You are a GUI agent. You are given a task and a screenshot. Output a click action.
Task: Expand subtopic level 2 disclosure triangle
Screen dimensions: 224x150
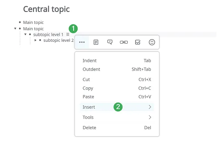(x=35, y=40)
